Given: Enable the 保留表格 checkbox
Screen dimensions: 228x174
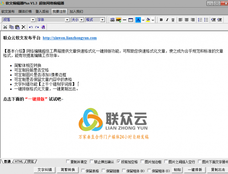Looking at the screenshot, I should click(83, 171).
